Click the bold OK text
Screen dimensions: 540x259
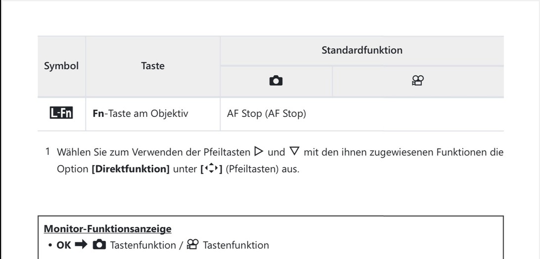tap(64, 245)
